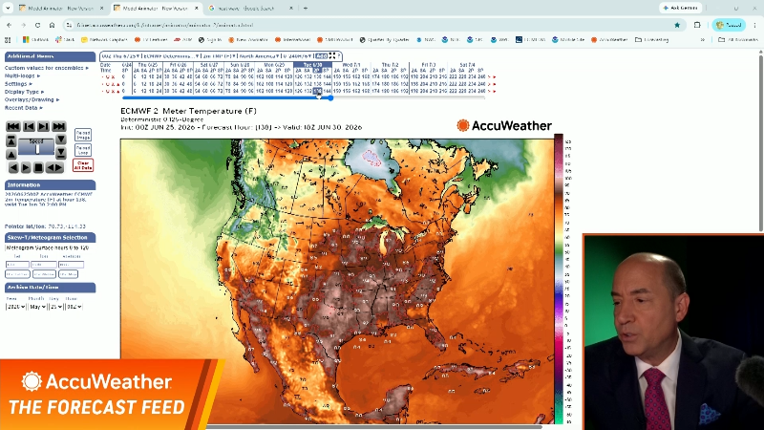Viewport: 764px width, 430px height.
Task: Step forward one frame in the animation
Action: tap(43, 127)
